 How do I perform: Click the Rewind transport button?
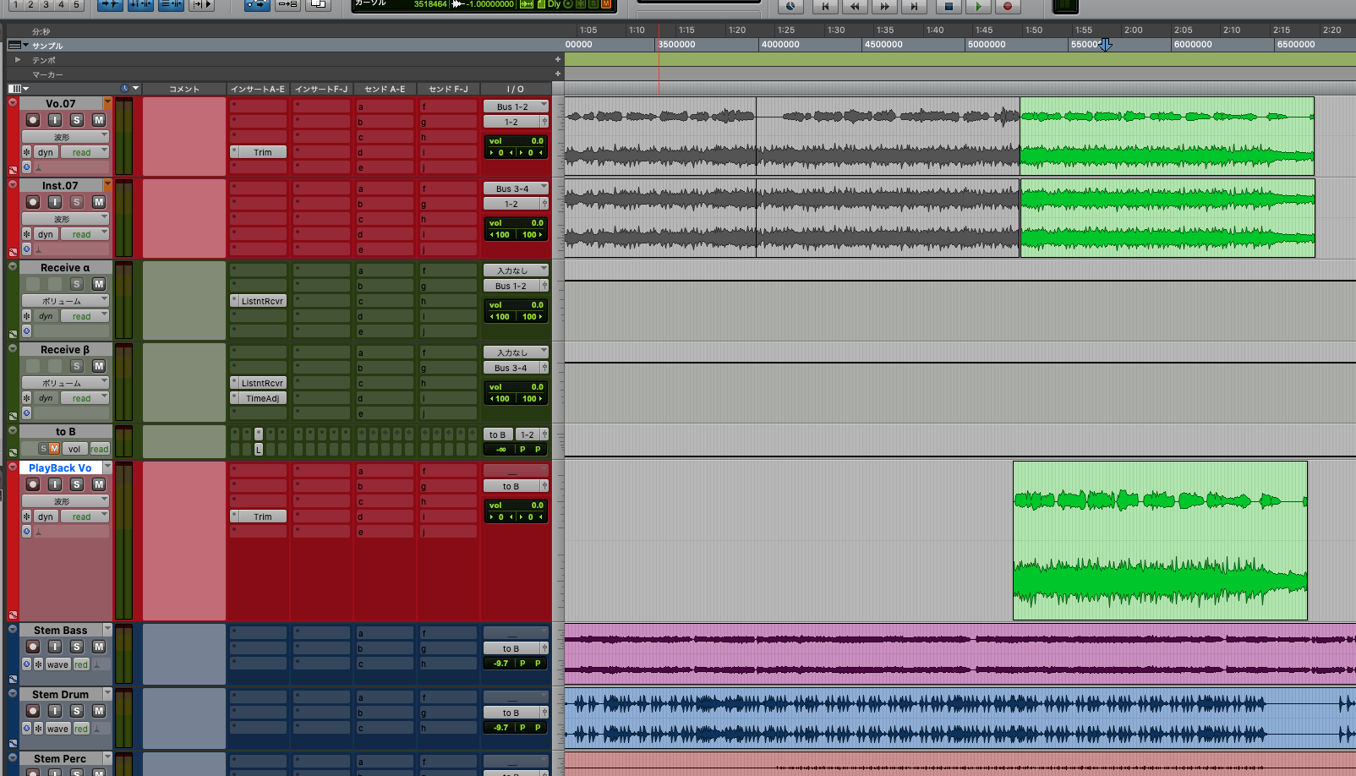coord(855,6)
